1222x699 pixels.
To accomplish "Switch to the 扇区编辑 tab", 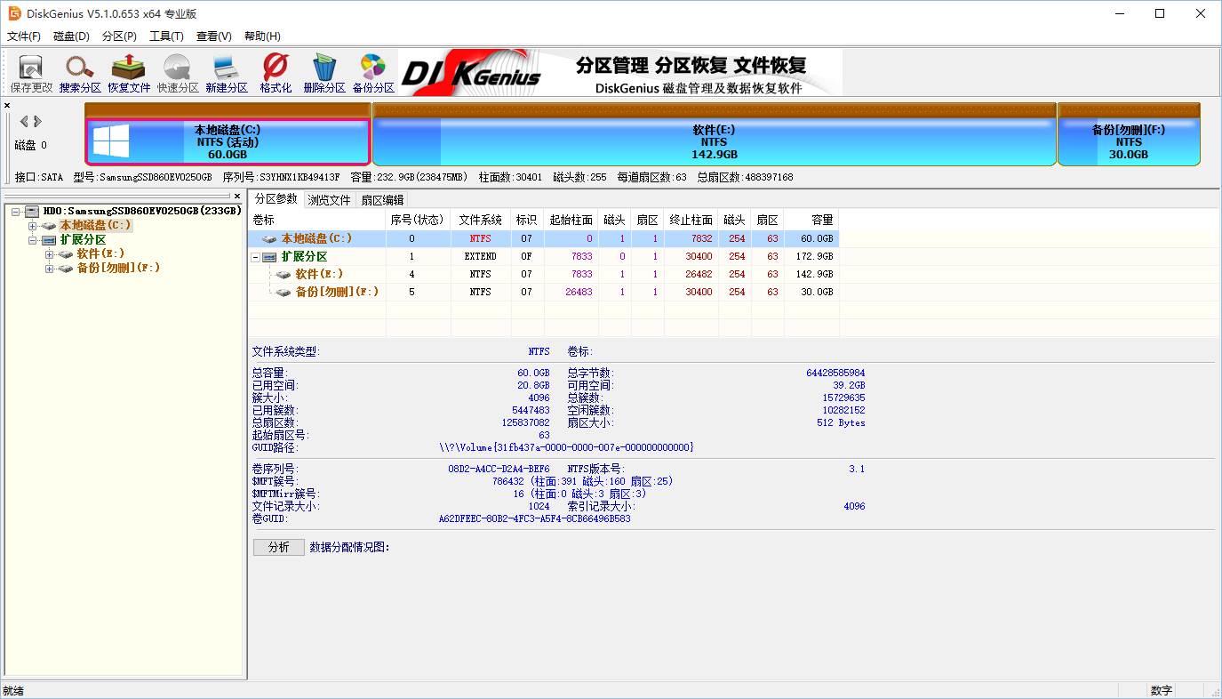I will coord(380,199).
